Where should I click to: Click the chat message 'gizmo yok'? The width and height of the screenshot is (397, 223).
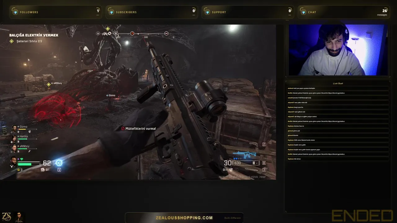coord(297,131)
